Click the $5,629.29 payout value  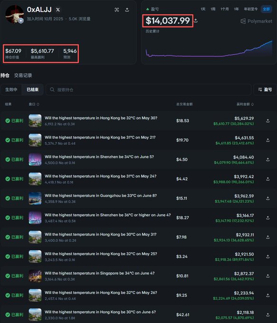[x=244, y=118]
